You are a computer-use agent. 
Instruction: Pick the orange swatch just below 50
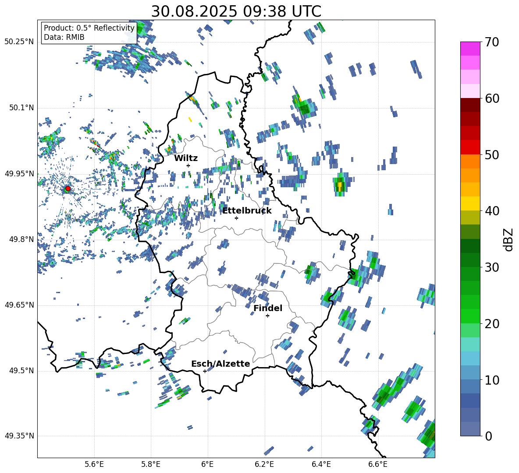470,161
